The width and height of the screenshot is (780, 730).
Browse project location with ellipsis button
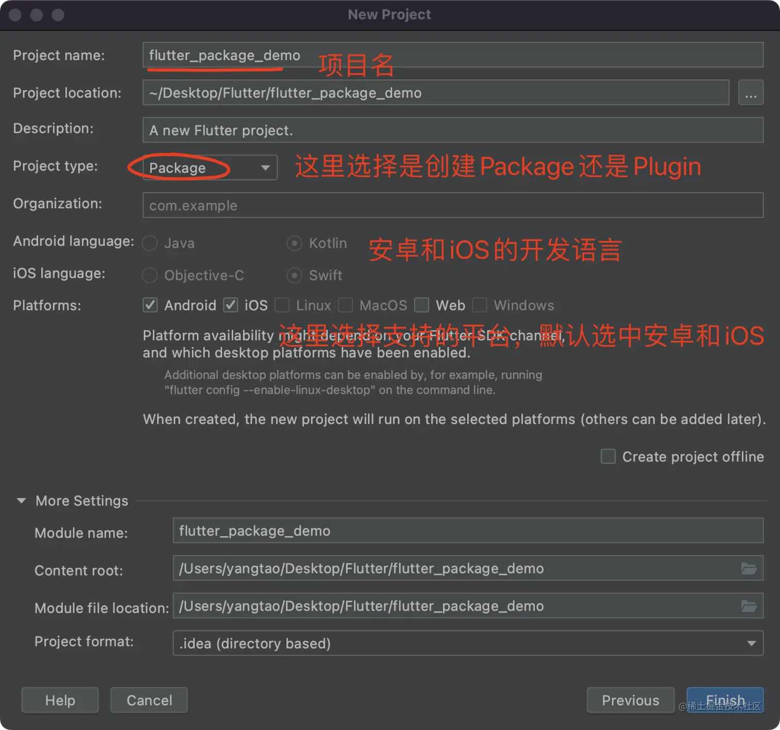(x=751, y=93)
